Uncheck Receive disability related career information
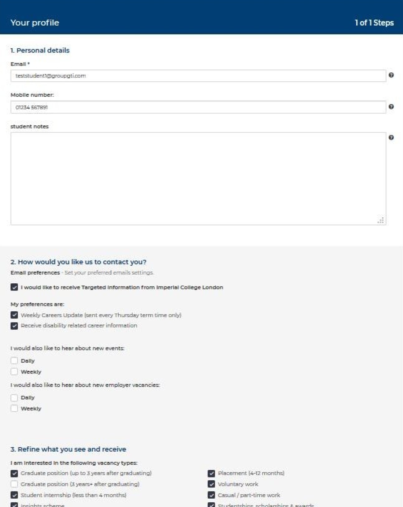 14,326
